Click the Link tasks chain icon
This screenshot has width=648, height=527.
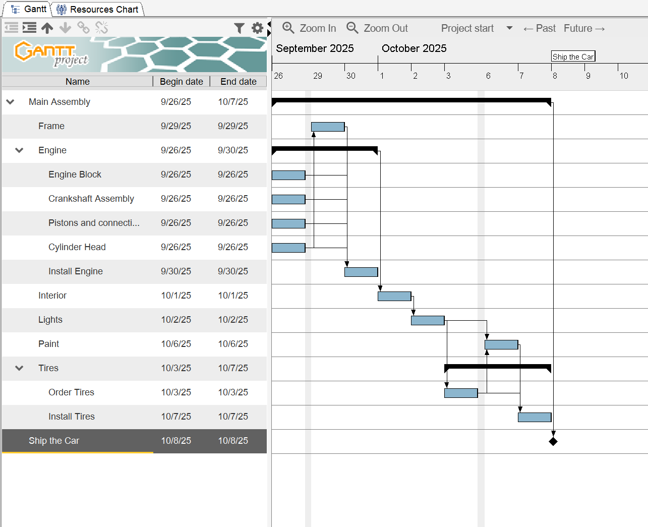pos(83,28)
